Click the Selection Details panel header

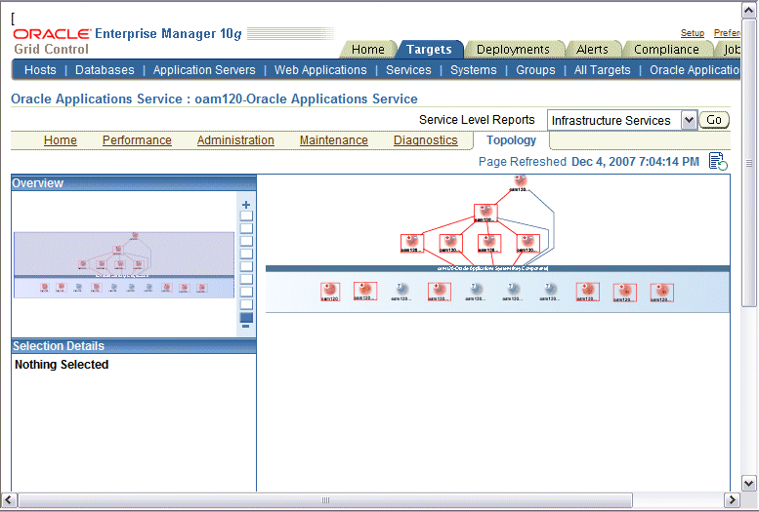click(134, 345)
